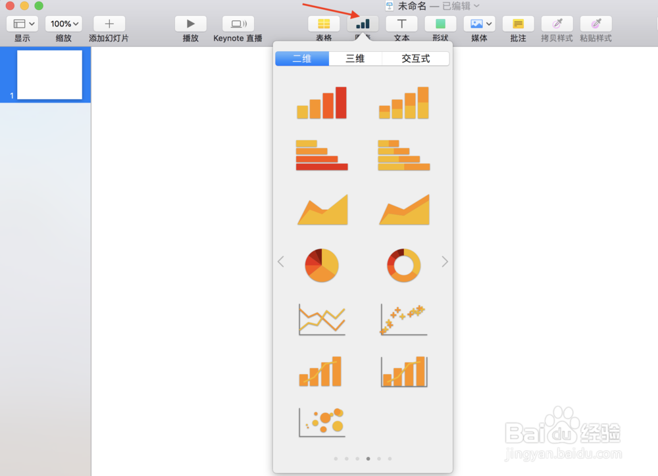Select the fifth page dot indicator
Screen dimensions: 658x476
(x=379, y=459)
